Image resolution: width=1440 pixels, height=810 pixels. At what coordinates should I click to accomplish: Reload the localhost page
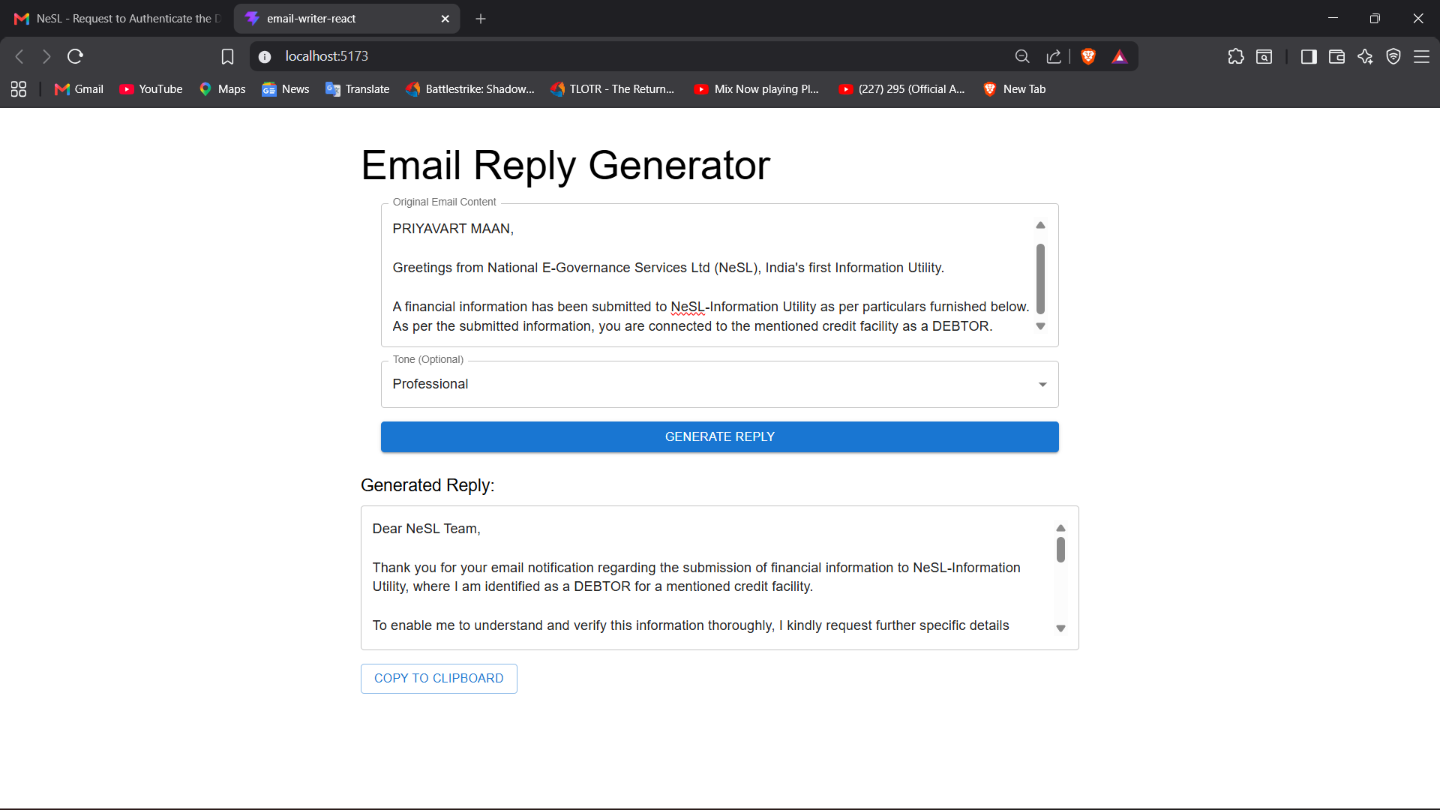click(x=75, y=56)
